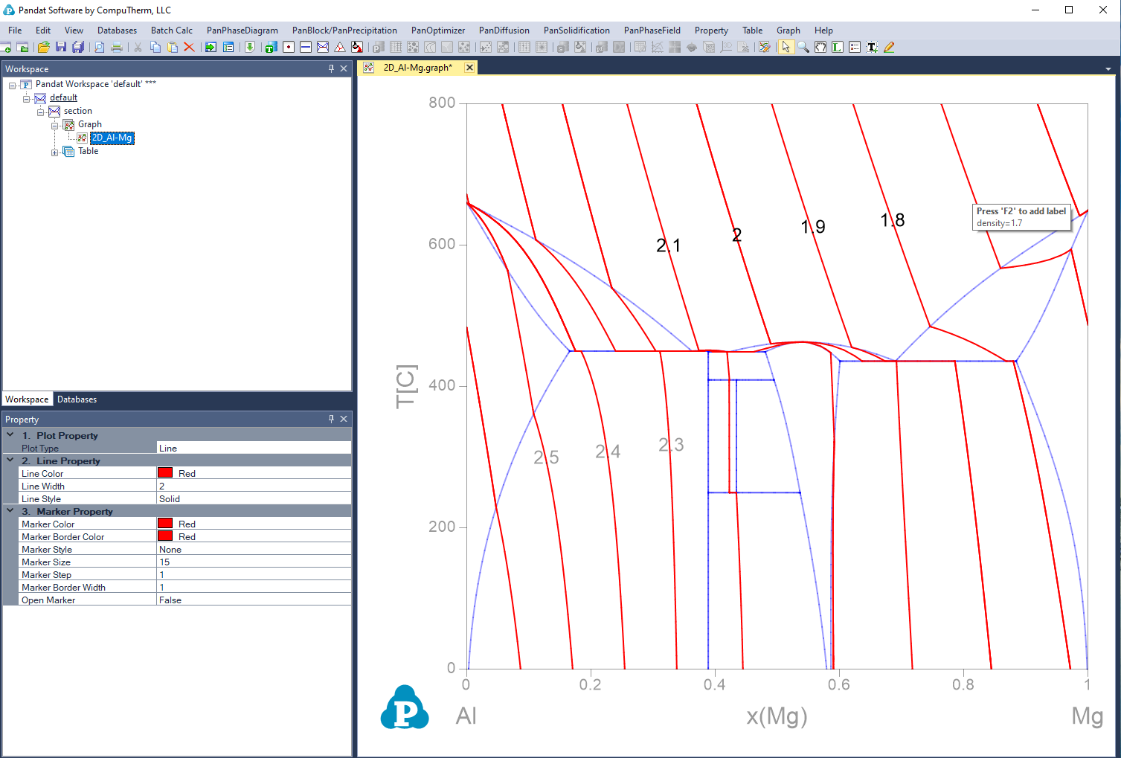Close the 2D_Al-Mg.graph tab
This screenshot has width=1121, height=758.
point(469,68)
